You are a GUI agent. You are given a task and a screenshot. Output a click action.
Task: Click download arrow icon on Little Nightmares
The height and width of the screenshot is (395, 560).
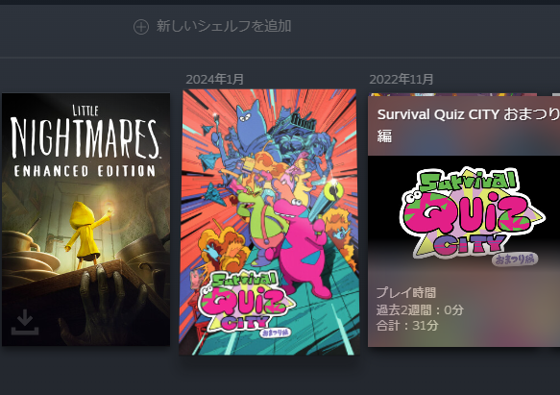point(25,322)
